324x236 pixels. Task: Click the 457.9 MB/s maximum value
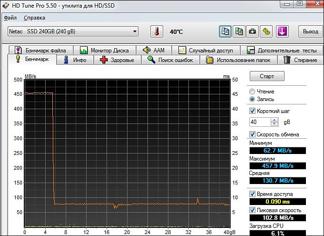point(277,166)
